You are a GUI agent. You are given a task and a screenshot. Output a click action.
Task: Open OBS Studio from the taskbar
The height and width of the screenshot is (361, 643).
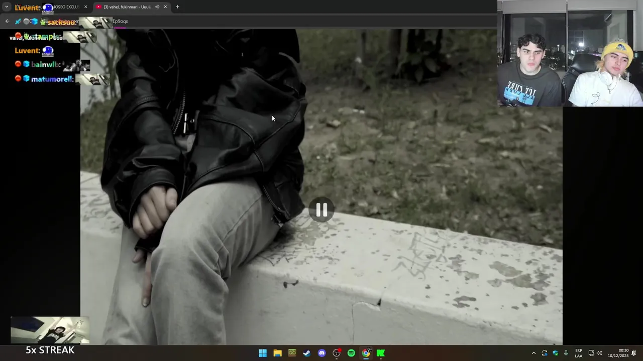tap(337, 353)
